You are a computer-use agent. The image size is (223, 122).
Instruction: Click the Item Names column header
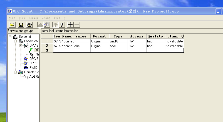tap(63, 36)
